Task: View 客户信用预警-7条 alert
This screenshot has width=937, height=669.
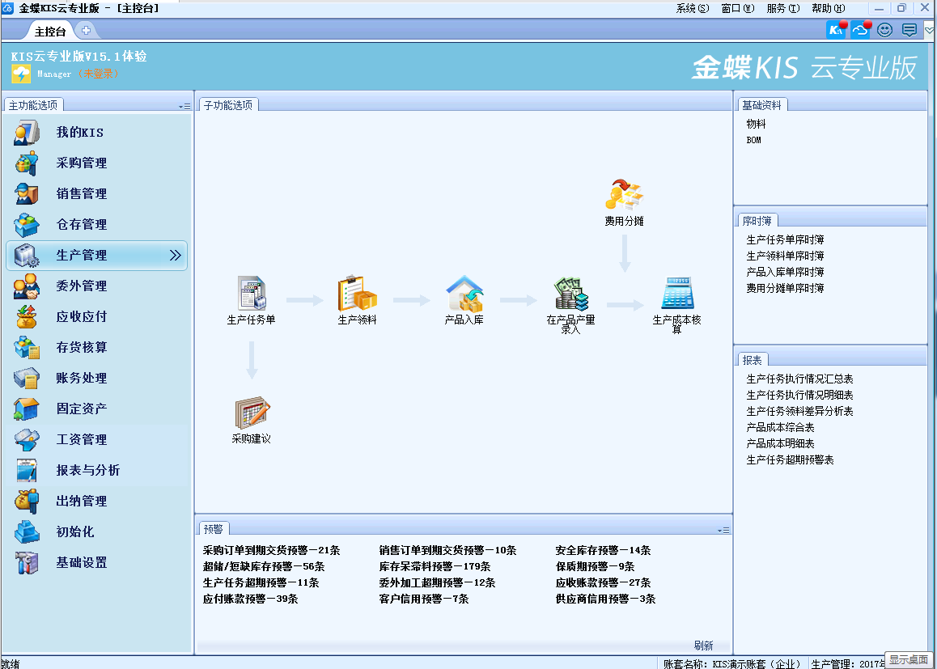Action: tap(424, 599)
